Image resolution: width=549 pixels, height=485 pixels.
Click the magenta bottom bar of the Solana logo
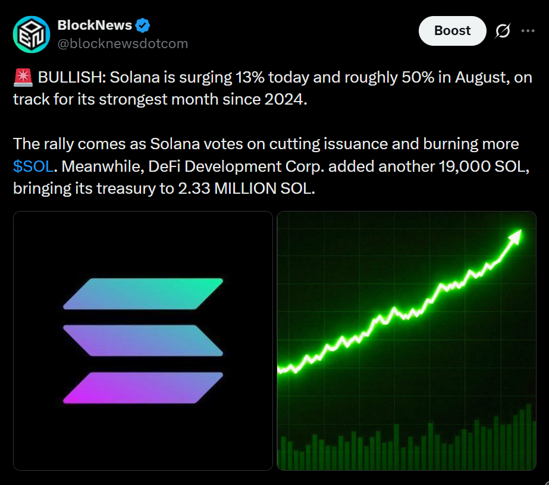tap(143, 388)
